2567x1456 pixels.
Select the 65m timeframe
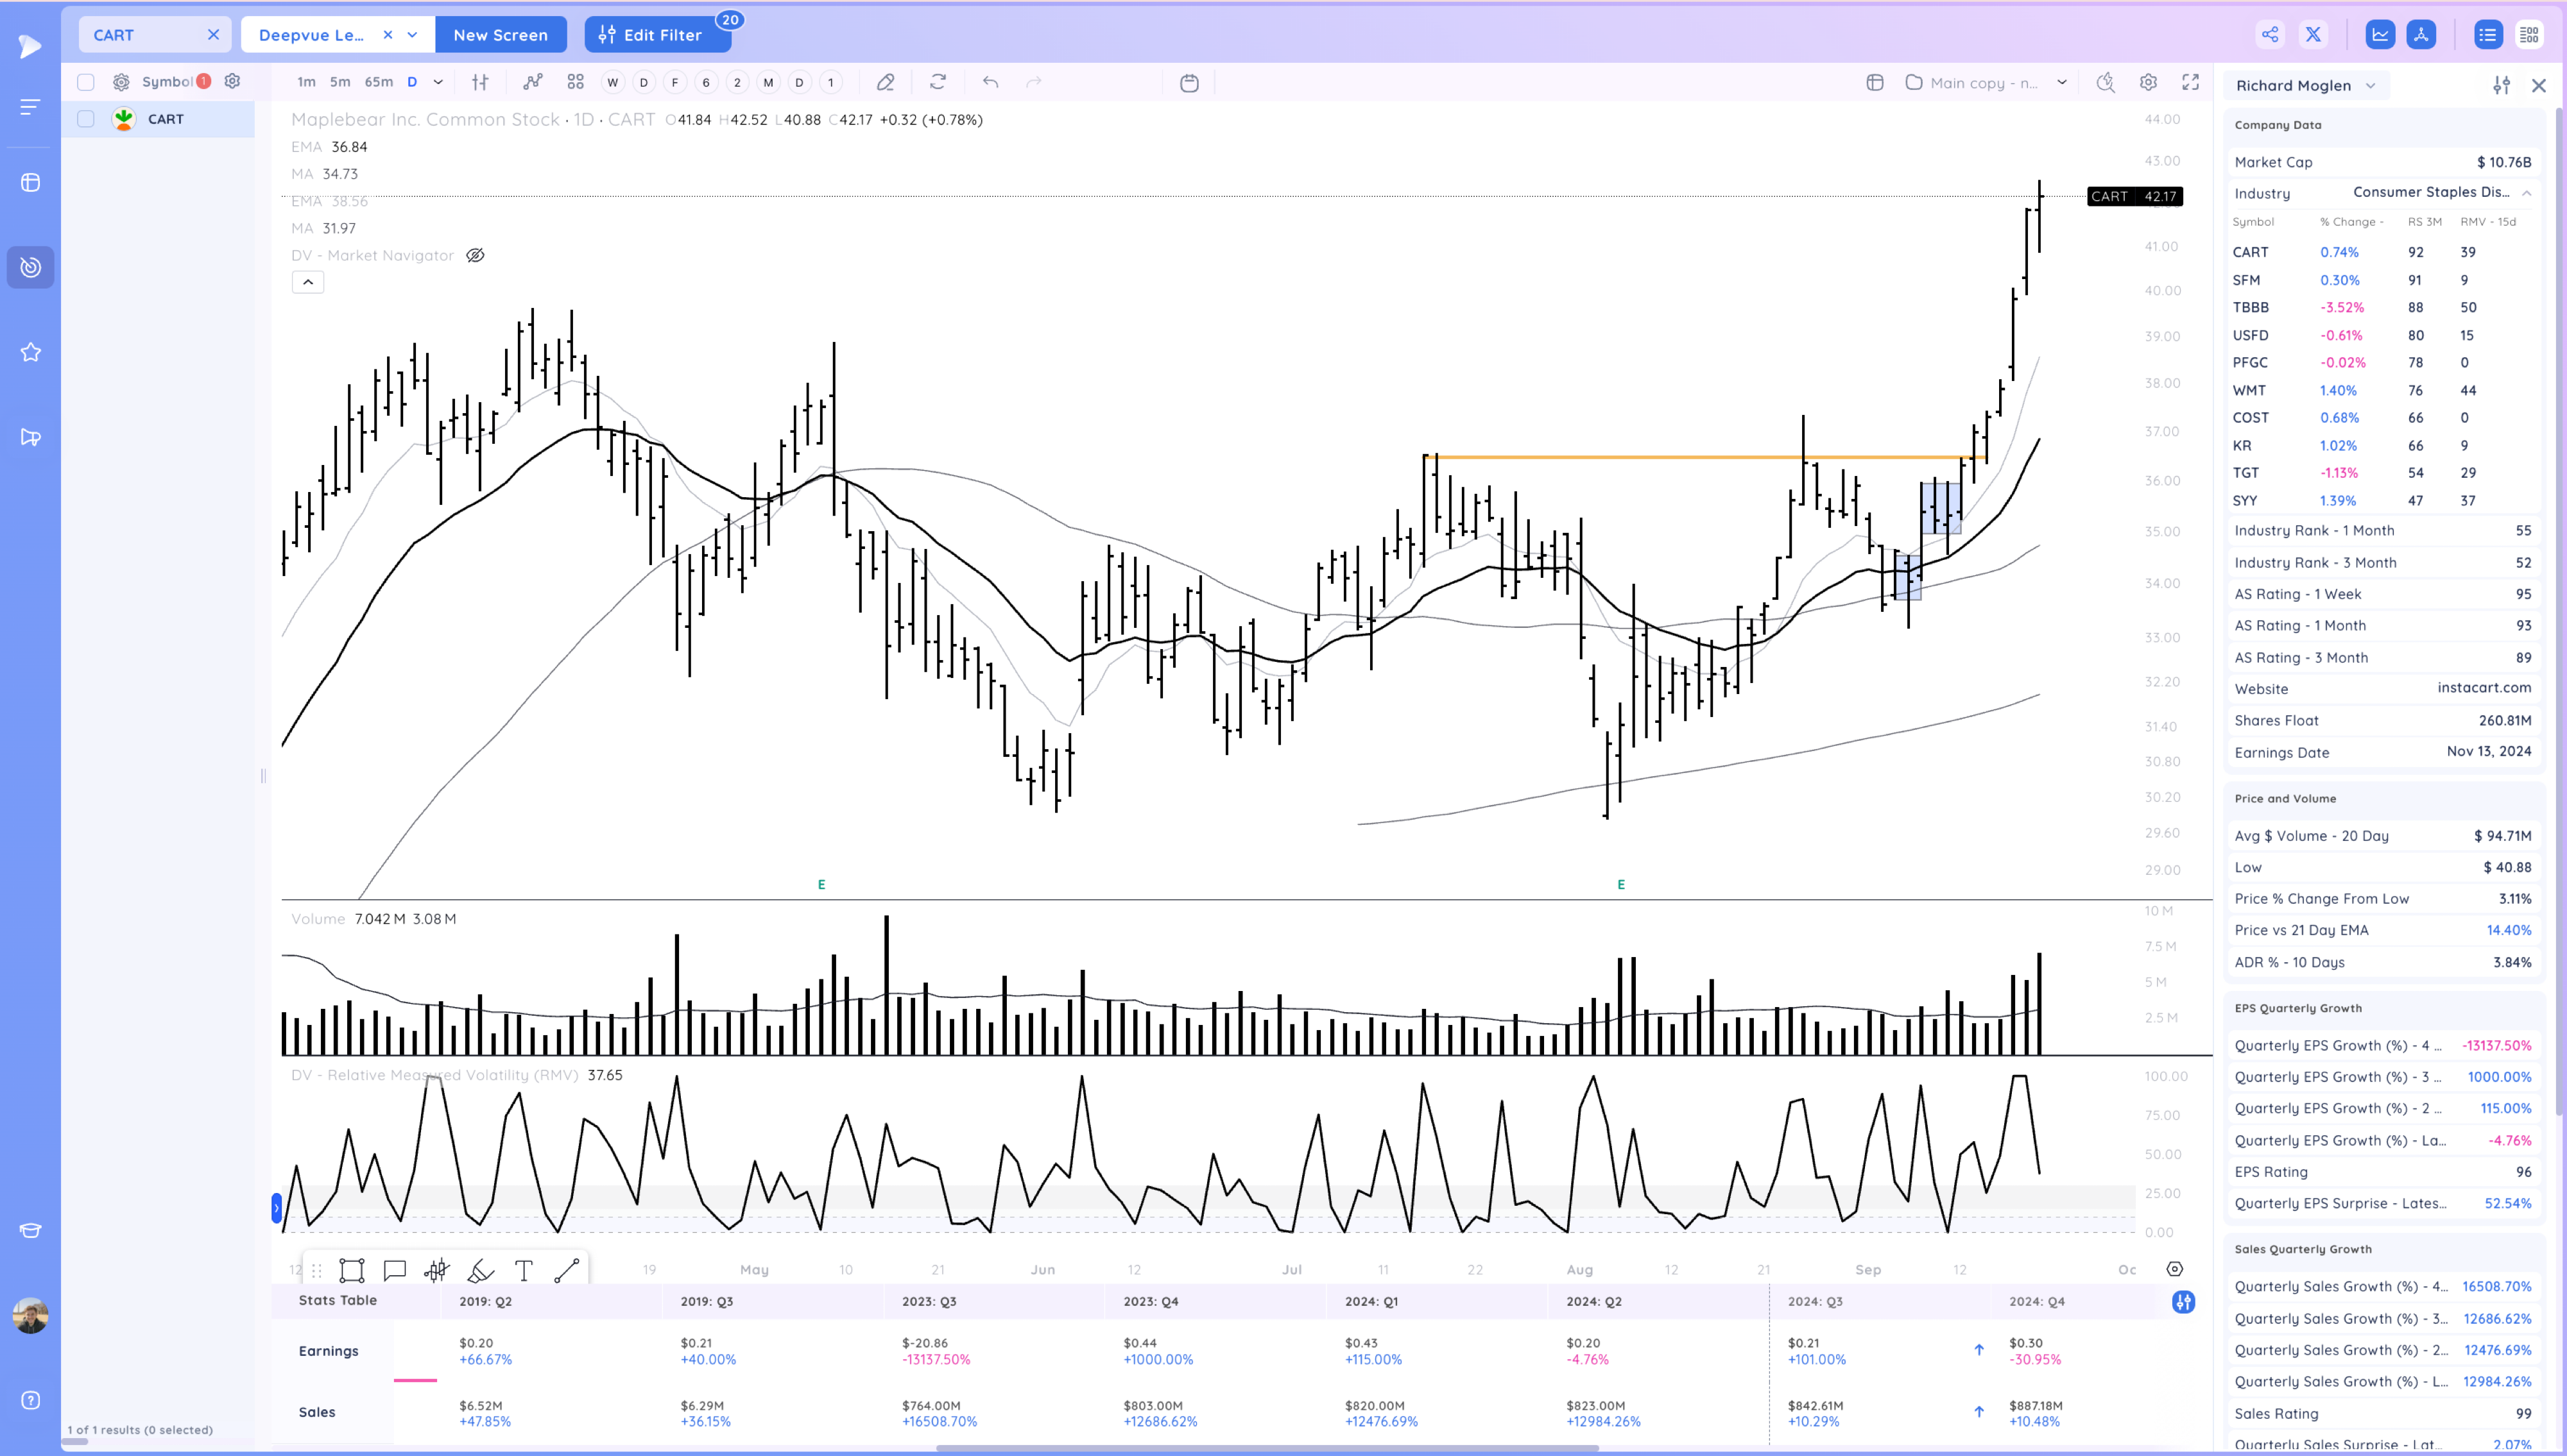click(378, 82)
